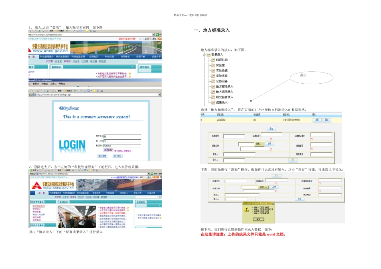
Task: Click 保存 button in form under the table
Action: (293, 160)
